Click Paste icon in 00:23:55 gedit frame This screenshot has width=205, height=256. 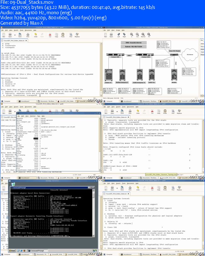coord(165,111)
